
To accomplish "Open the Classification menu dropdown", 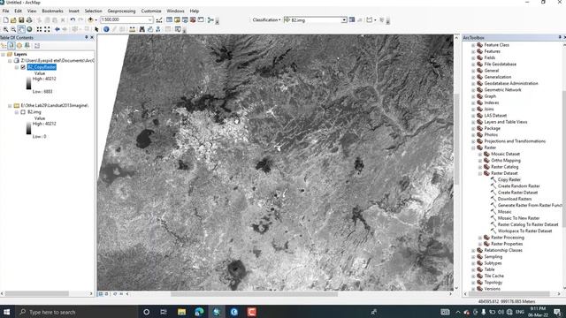I will coord(266,19).
